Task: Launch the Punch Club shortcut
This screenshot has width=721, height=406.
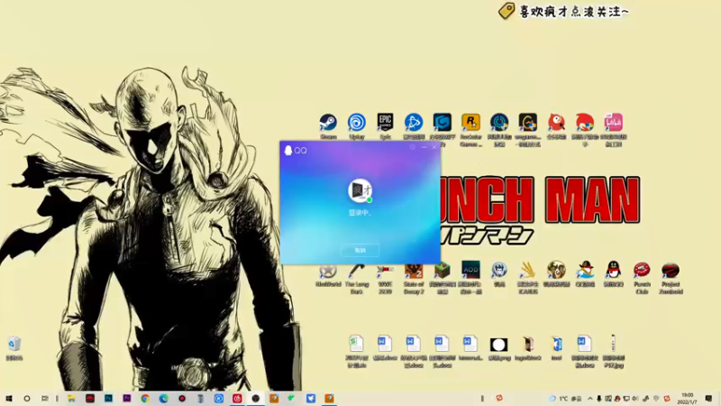Action: (642, 270)
